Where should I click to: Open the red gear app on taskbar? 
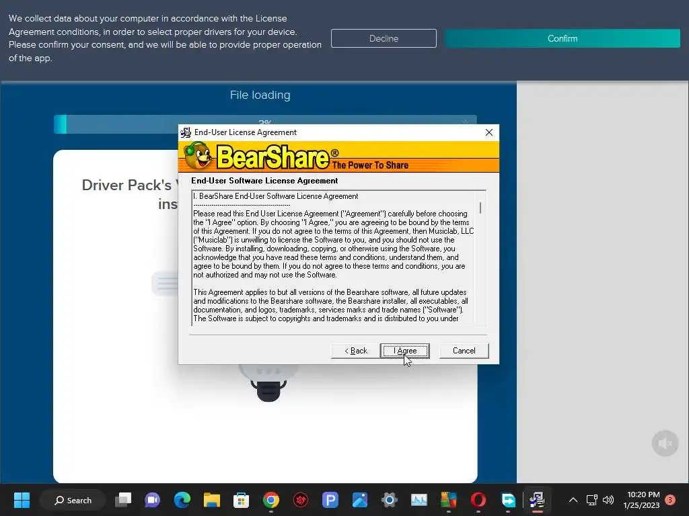coord(301,500)
